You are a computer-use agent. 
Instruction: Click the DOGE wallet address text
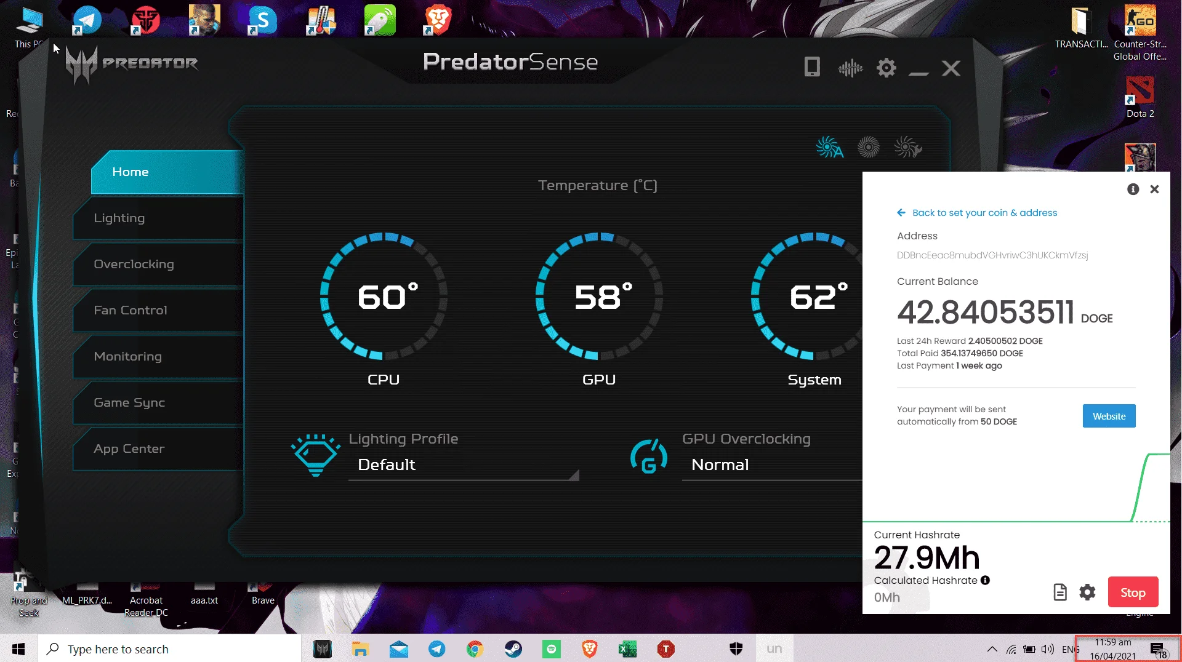click(992, 255)
